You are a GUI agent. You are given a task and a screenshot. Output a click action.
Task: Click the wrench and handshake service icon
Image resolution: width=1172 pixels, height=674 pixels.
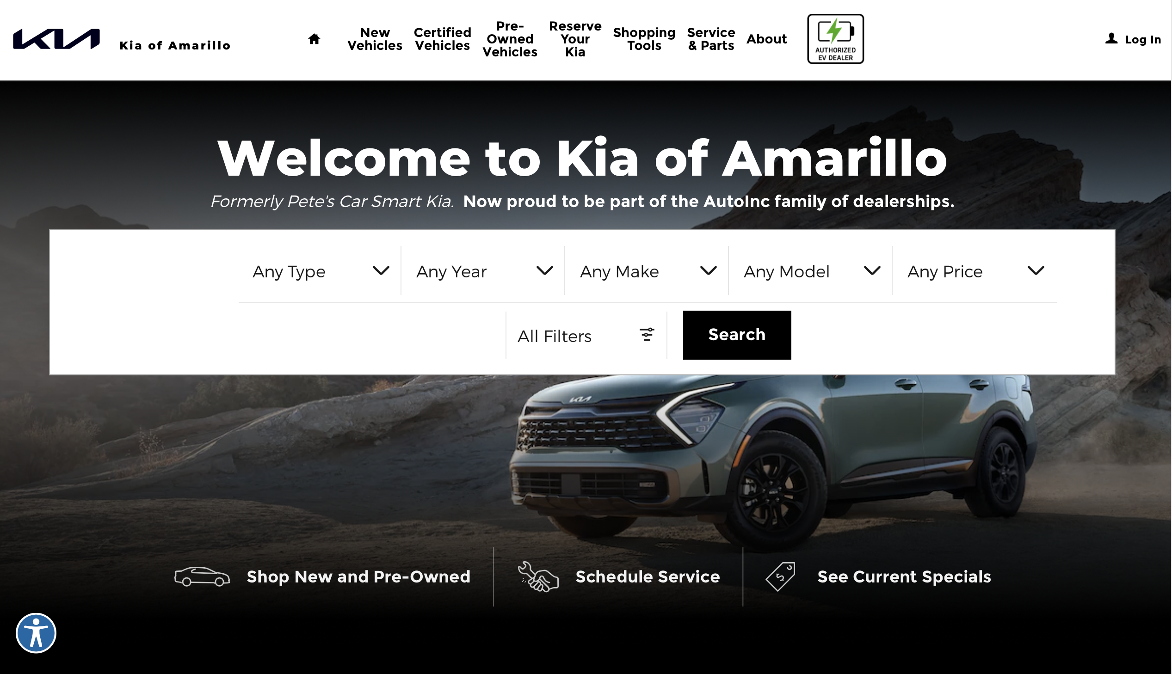(x=538, y=576)
